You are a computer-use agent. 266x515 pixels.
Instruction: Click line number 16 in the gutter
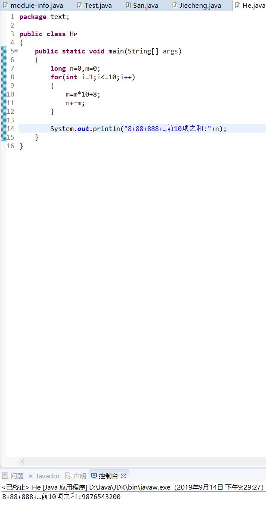click(10, 146)
